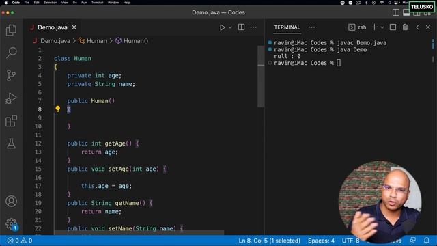The image size is (437, 246).
Task: Select the zsh terminal profile label
Action: tap(362, 27)
